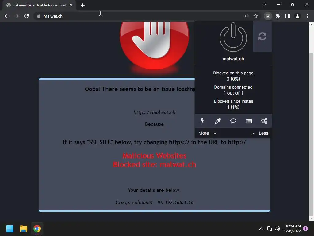
Task: Report a filter issue via chat bubble icon
Action: tap(233, 121)
